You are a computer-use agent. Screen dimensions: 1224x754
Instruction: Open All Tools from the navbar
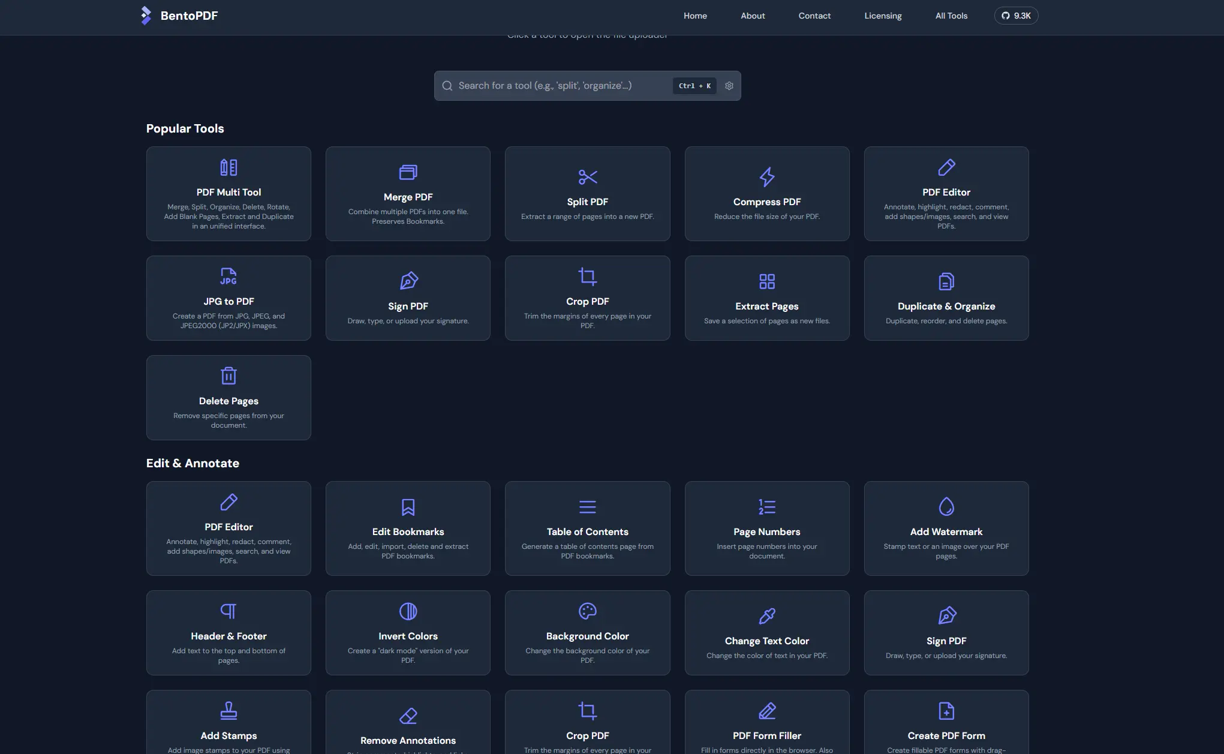point(951,16)
